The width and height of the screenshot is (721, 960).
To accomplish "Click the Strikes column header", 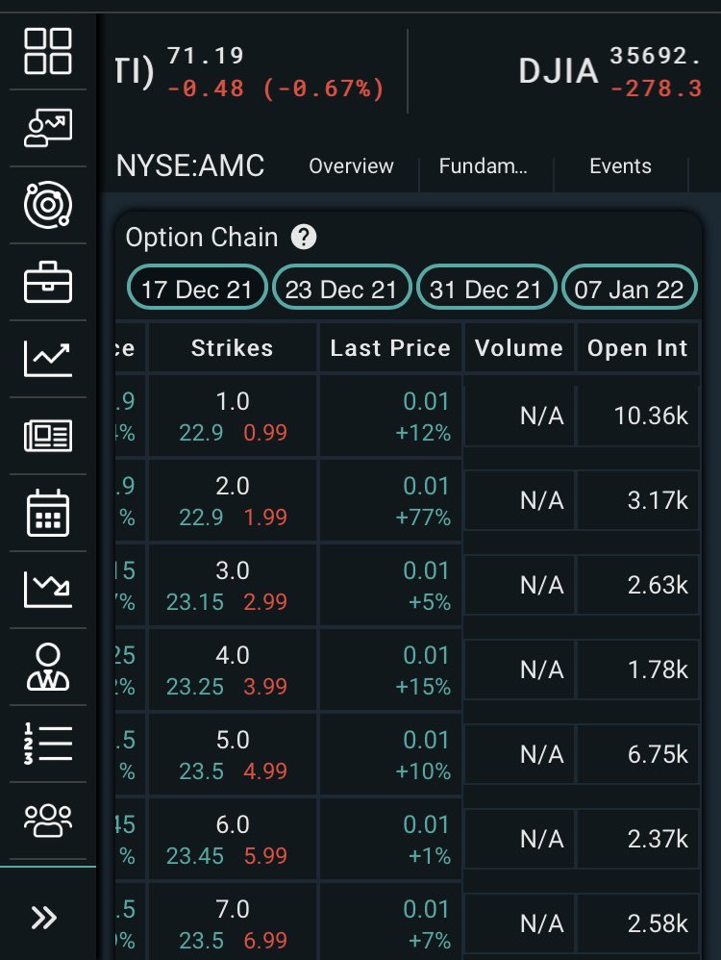I will (232, 348).
